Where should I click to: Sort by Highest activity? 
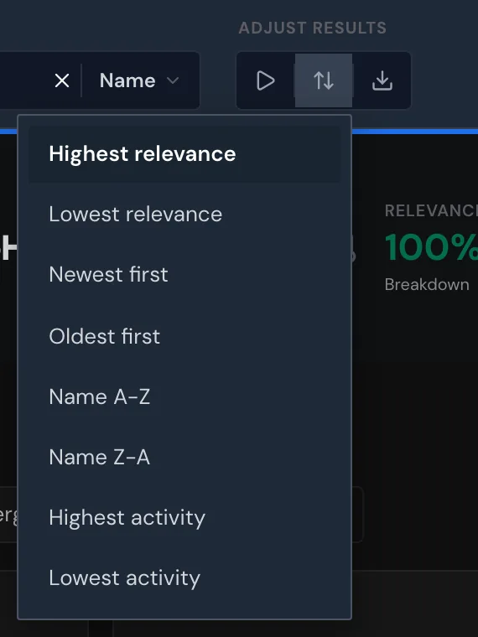coord(184,518)
